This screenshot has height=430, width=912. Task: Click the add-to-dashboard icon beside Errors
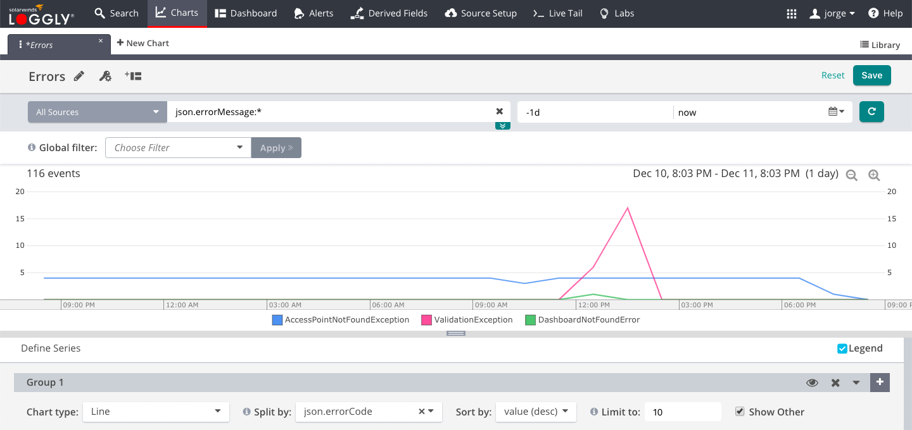pos(133,76)
